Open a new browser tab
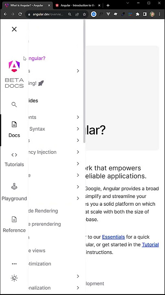Screen dimensions: 165x295 click(108, 5)
